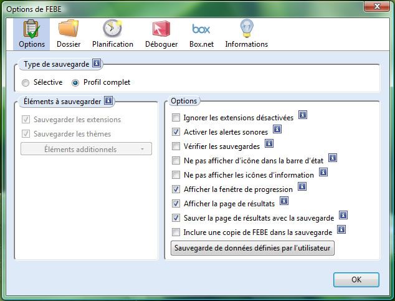This screenshot has height=301, width=395.
Task: Uncheck Afficher la page de résultats
Action: click(176, 204)
